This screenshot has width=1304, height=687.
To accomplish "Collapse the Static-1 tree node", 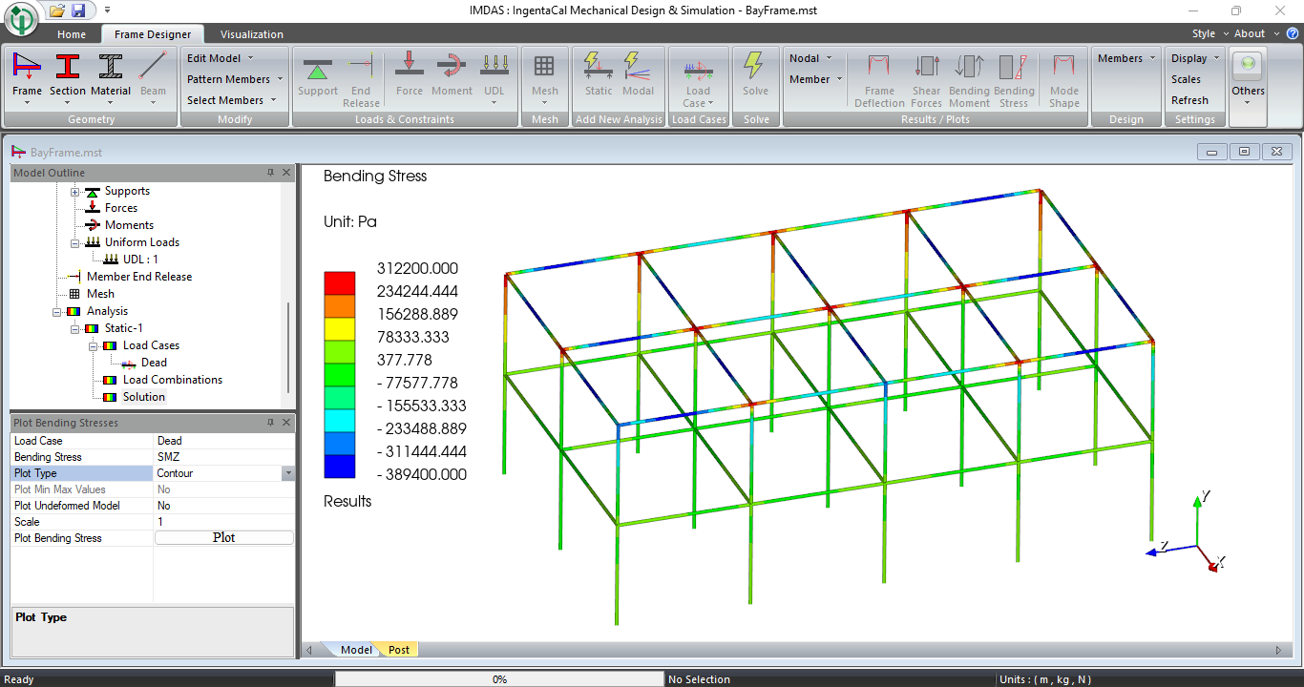I will (x=75, y=328).
